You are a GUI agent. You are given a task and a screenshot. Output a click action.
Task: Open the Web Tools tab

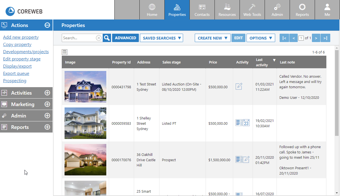(x=252, y=10)
